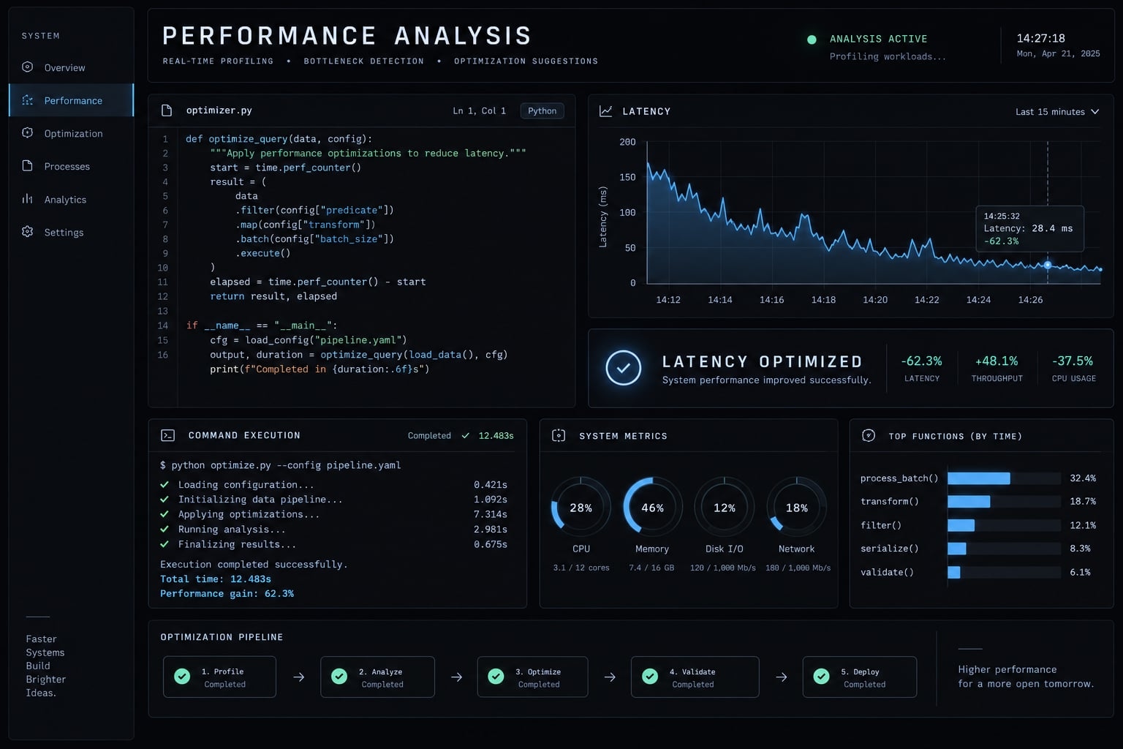1123x749 pixels.
Task: Click line number 14 in the editor gutter
Action: coord(163,325)
